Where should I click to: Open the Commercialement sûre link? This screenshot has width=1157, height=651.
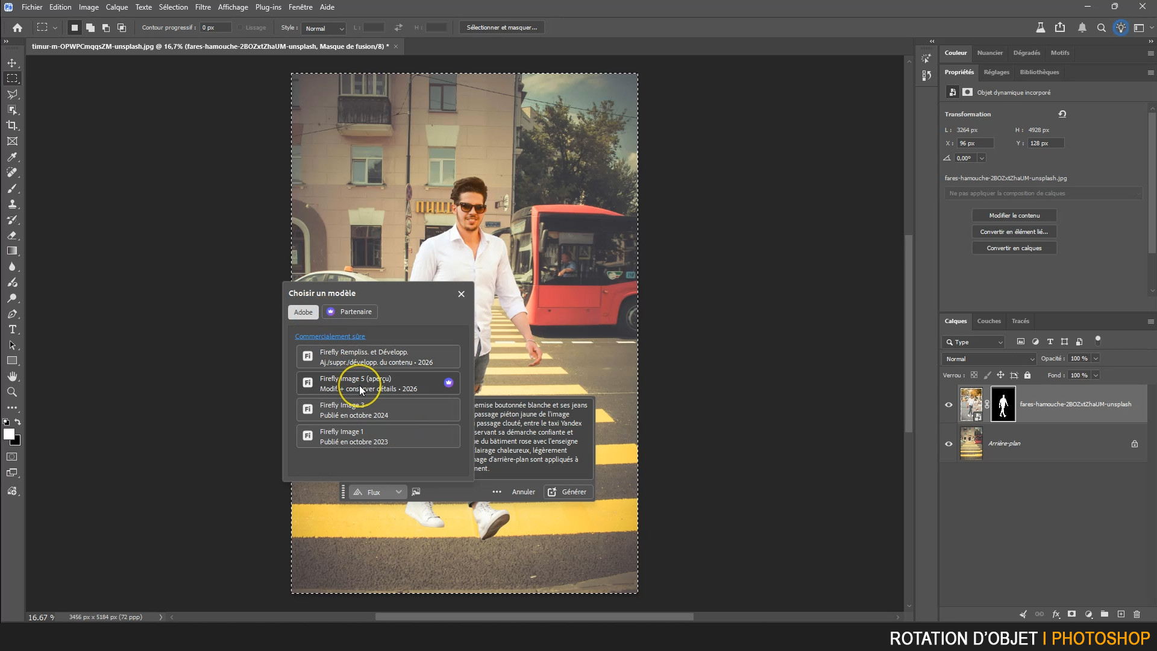pyautogui.click(x=330, y=336)
